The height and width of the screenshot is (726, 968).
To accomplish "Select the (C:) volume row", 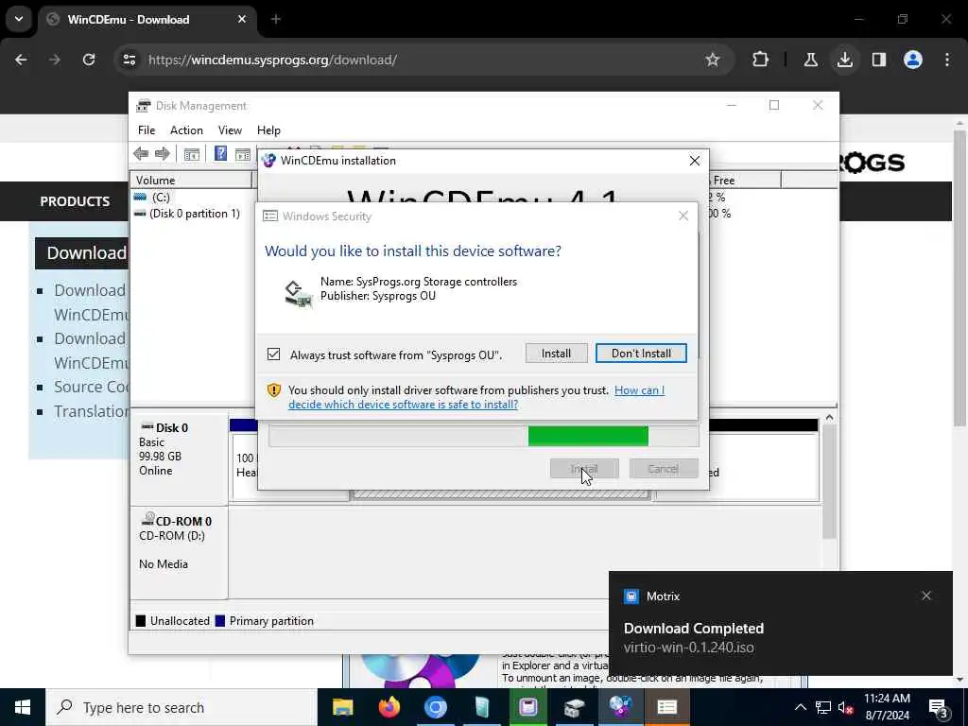I will pyautogui.click(x=161, y=197).
